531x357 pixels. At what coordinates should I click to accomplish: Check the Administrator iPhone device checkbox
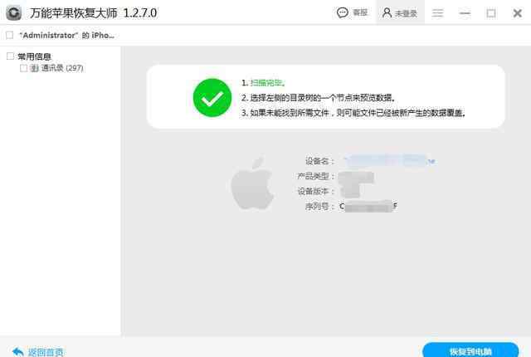10,35
